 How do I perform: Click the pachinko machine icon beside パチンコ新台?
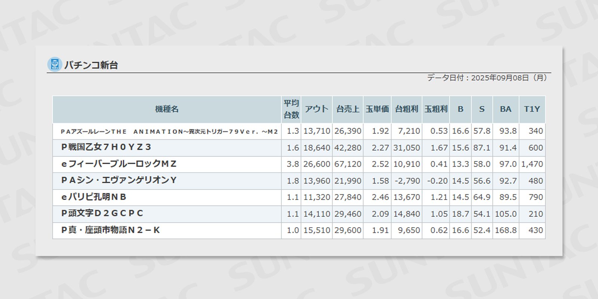click(55, 65)
